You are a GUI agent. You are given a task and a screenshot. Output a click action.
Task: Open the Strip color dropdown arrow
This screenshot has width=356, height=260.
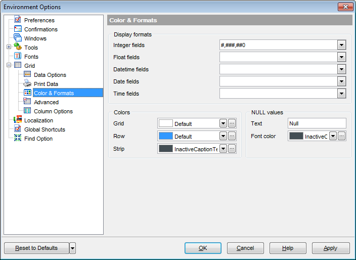pyautogui.click(x=223, y=149)
